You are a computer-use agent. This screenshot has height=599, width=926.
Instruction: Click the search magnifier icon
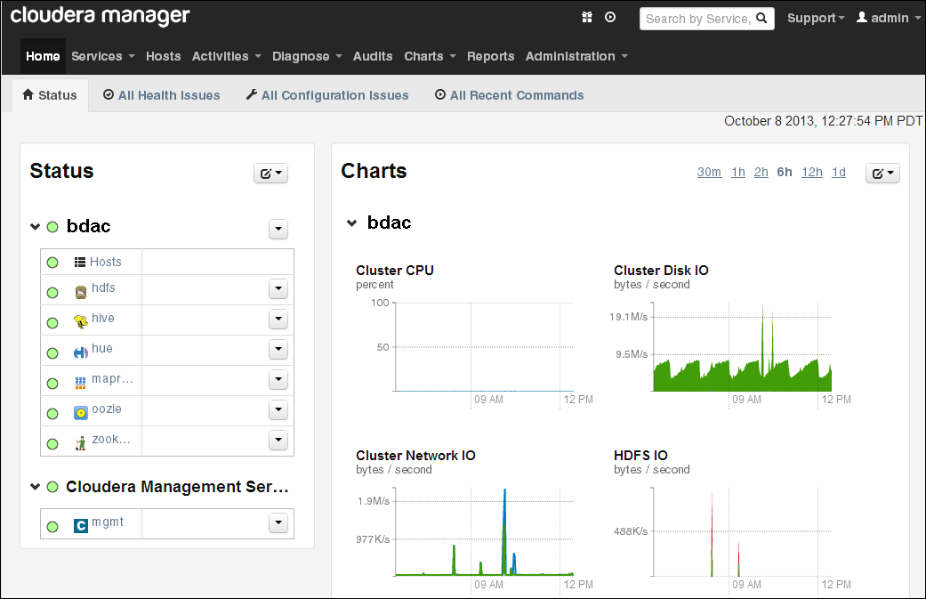pyautogui.click(x=761, y=19)
